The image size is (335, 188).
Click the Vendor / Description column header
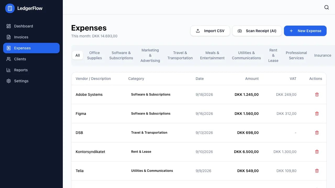tap(93, 79)
